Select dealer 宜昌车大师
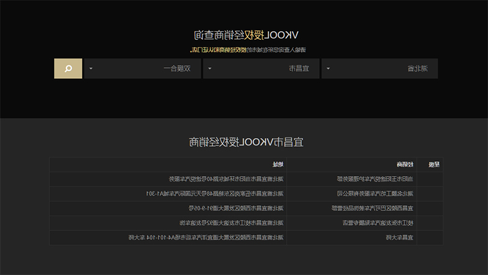The image size is (488, 275). (x=400, y=238)
